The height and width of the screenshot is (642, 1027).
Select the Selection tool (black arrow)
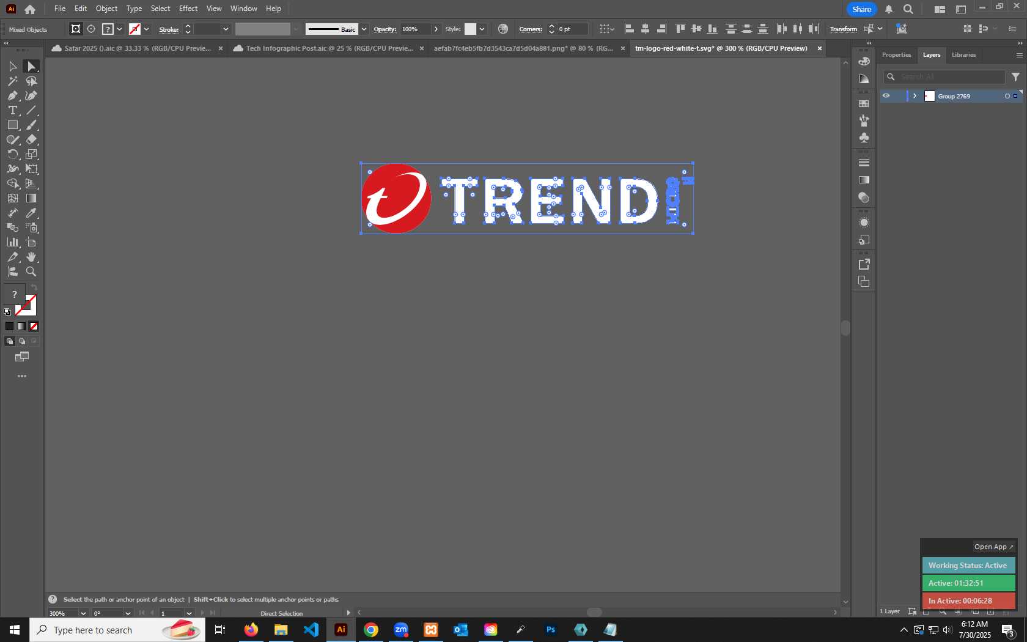click(x=12, y=66)
